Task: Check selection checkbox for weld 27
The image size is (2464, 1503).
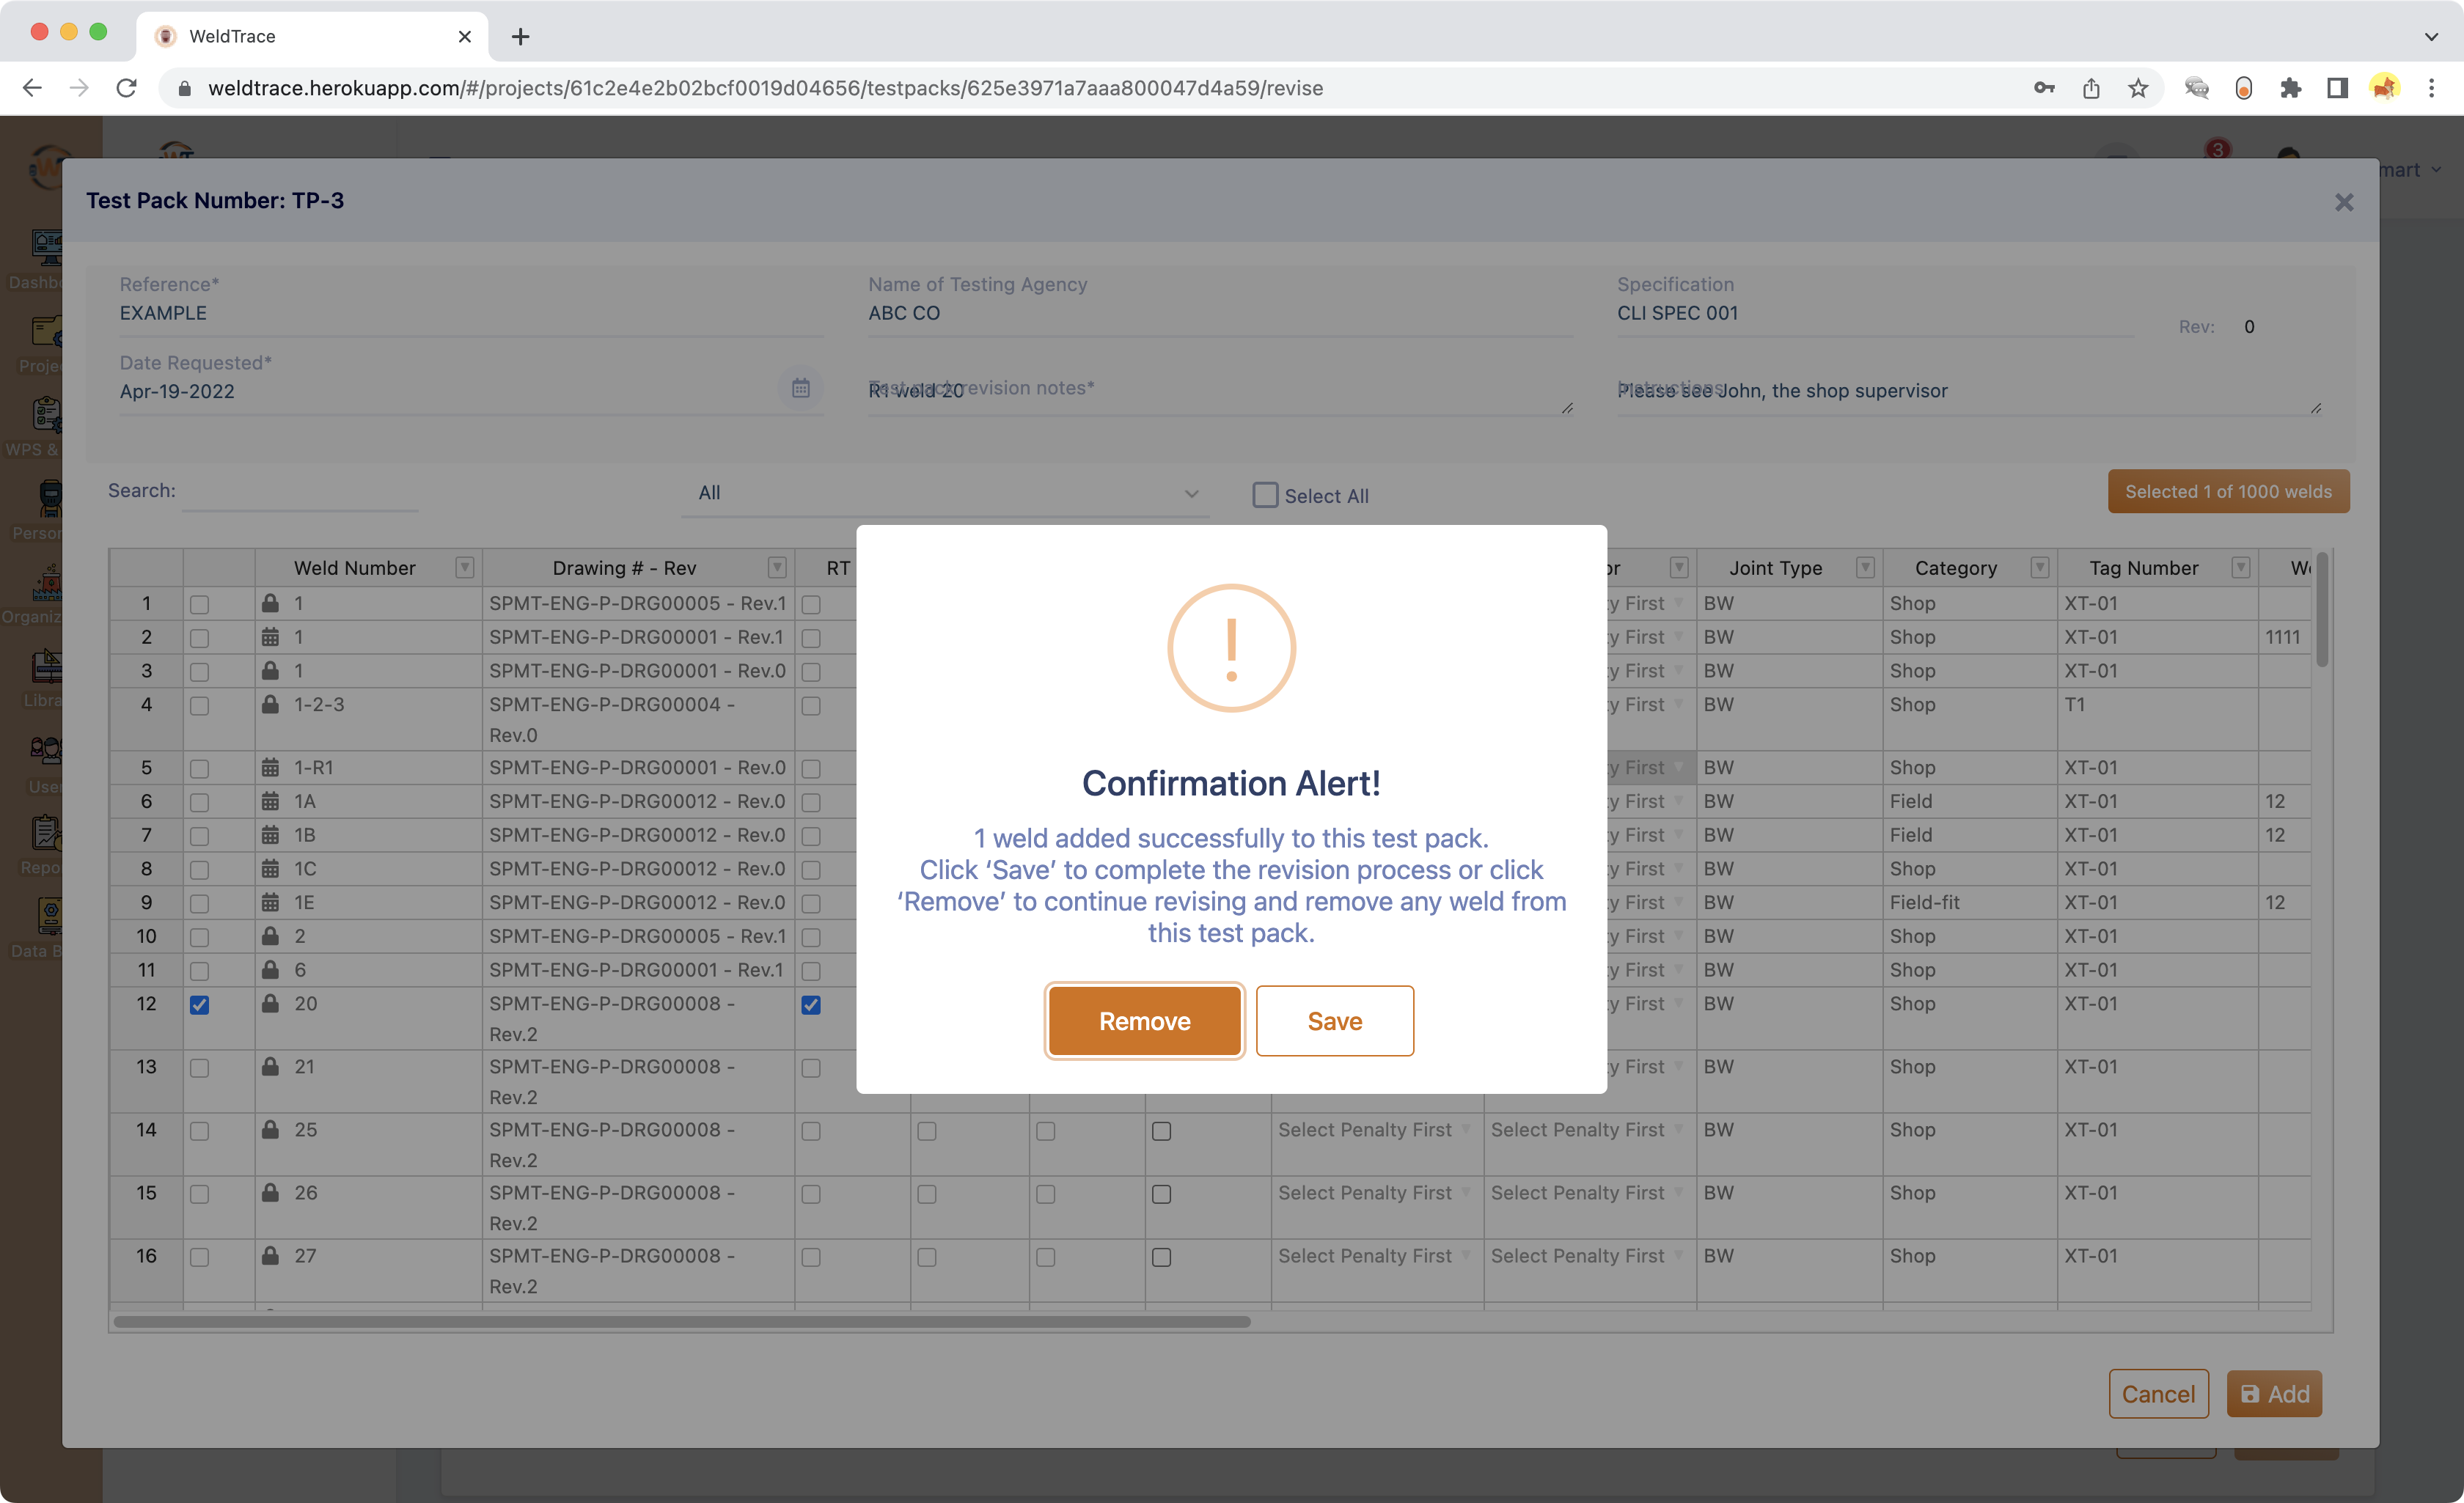Action: click(199, 1257)
